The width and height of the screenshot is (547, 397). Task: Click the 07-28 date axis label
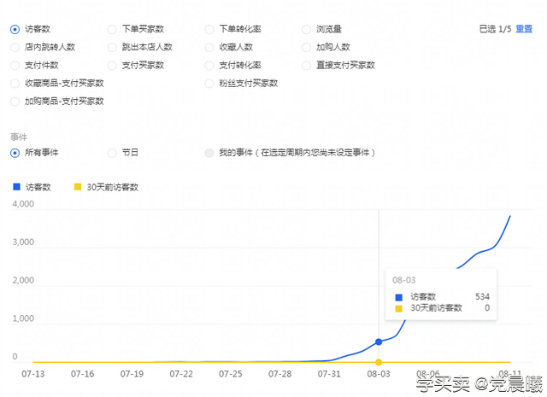[279, 374]
